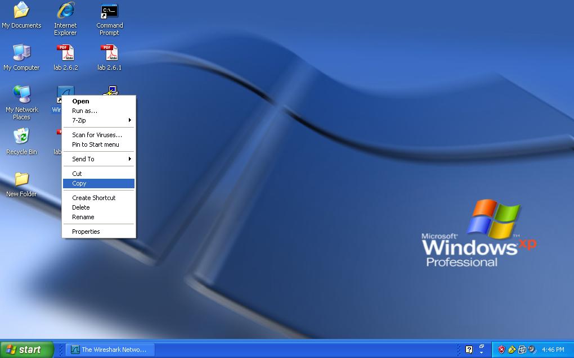Select the Command Prompt shortcut icon
574x358 pixels.
coord(110,11)
